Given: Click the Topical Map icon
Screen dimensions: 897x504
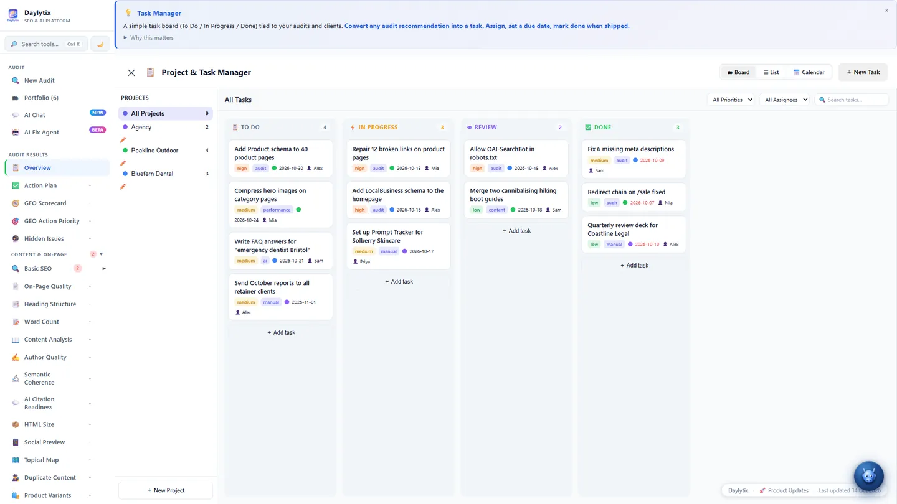Looking at the screenshot, I should pyautogui.click(x=16, y=460).
